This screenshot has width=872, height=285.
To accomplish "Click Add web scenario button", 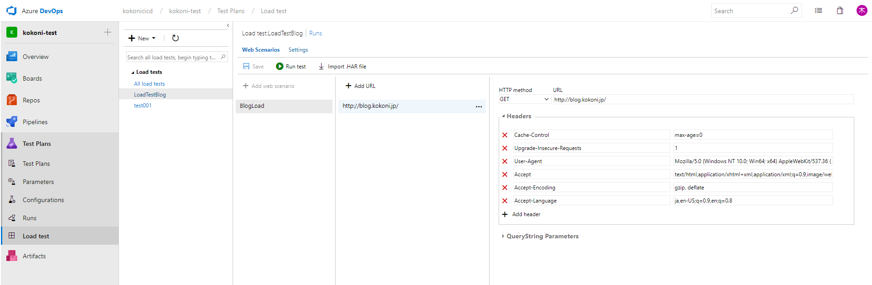I will tap(268, 86).
